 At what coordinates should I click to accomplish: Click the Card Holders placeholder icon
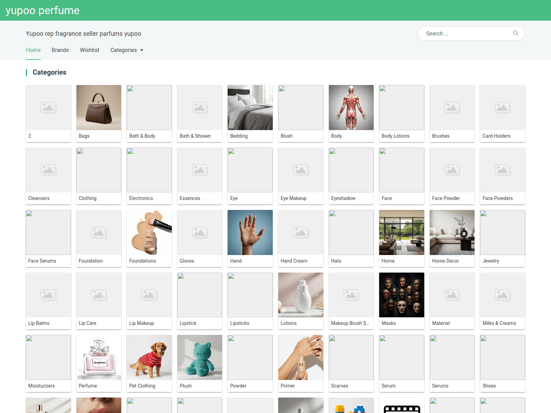503,107
